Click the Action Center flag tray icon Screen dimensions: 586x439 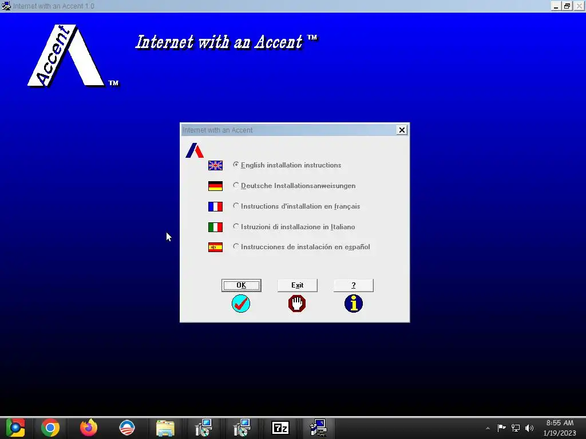tap(501, 428)
